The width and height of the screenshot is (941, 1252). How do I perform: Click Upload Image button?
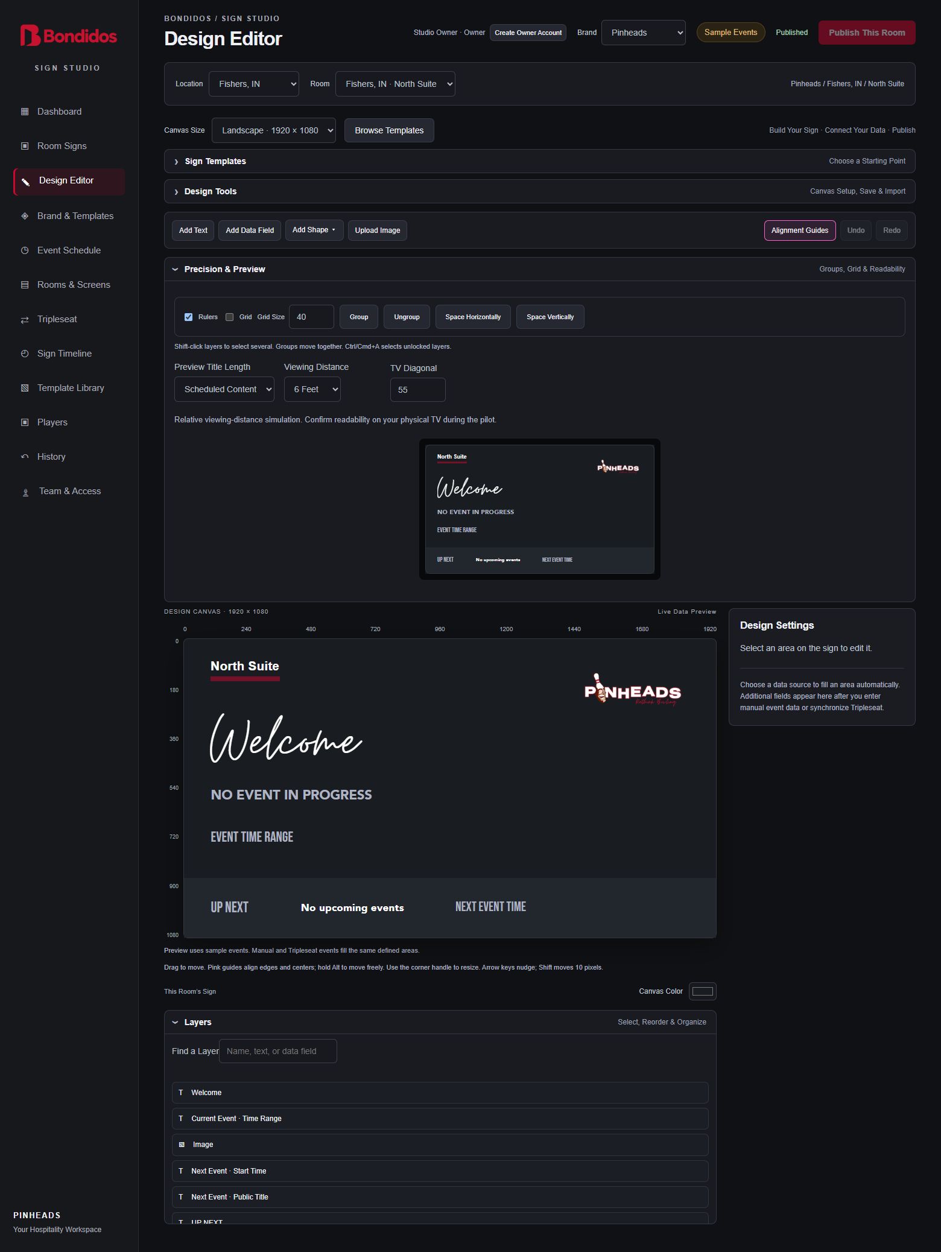[x=377, y=230]
